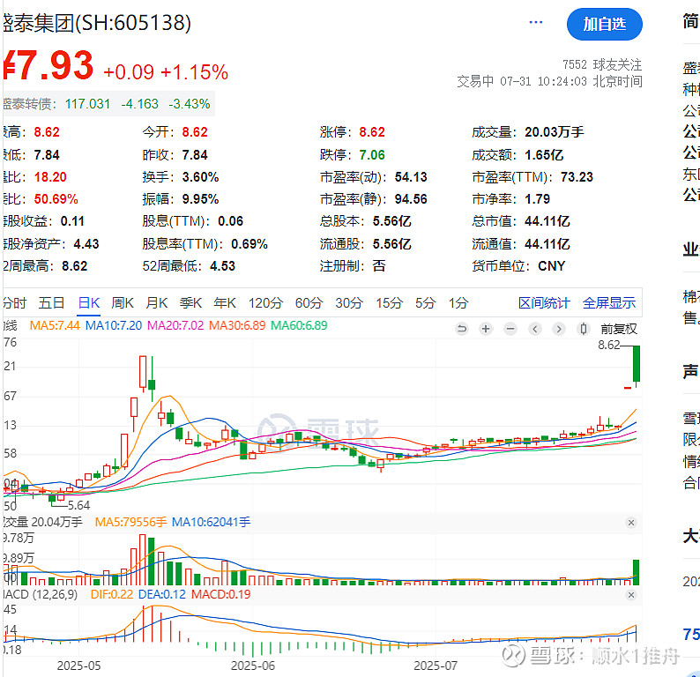700x677 pixels.
Task: Select the 季K chart tab
Action: tap(190, 303)
